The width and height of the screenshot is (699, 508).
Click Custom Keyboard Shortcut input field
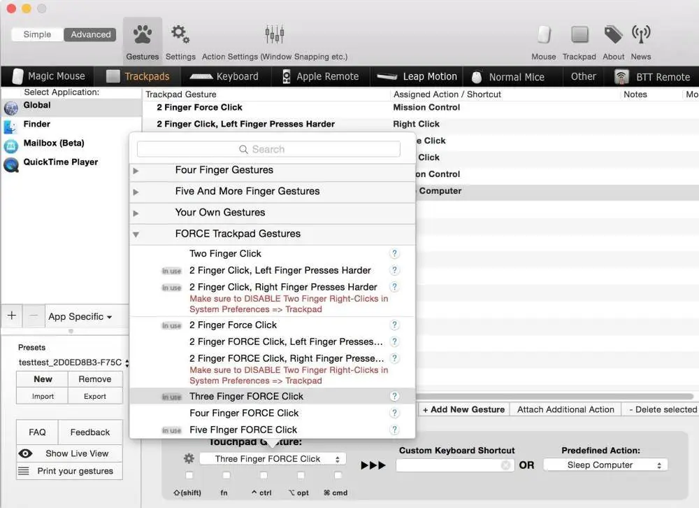pyautogui.click(x=455, y=465)
